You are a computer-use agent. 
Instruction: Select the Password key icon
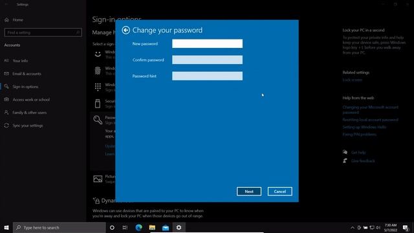(x=98, y=120)
